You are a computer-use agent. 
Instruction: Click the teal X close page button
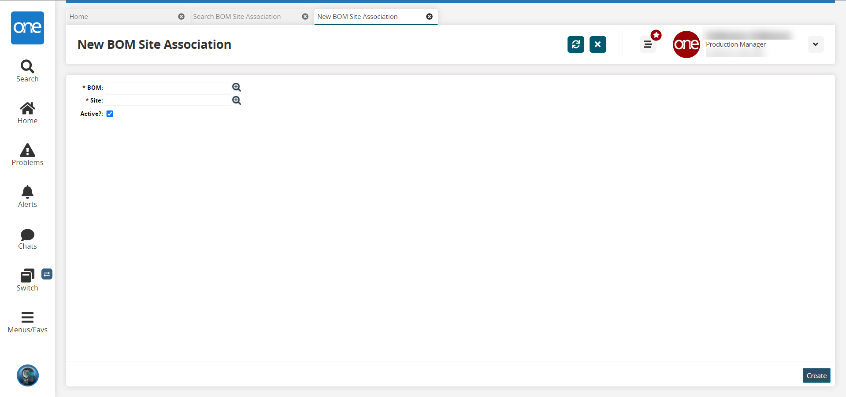[598, 44]
